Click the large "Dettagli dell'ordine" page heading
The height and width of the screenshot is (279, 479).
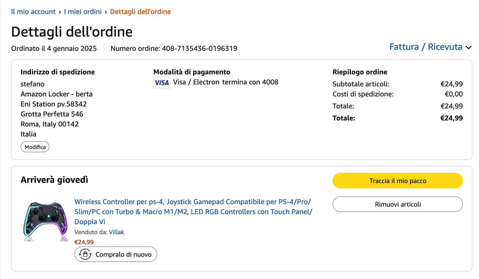[72, 32]
